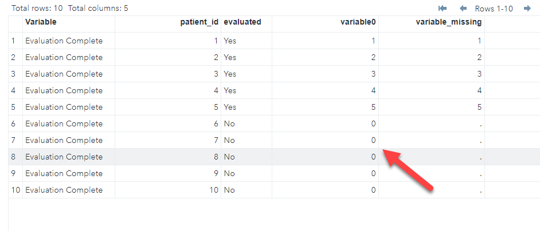Viewport: 540px width, 231px height.
Task: Click evaluated cell "No" in row 6
Action: tap(229, 124)
